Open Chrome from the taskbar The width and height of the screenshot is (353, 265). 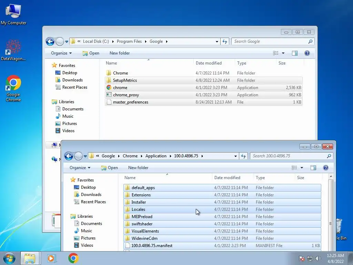click(73, 258)
